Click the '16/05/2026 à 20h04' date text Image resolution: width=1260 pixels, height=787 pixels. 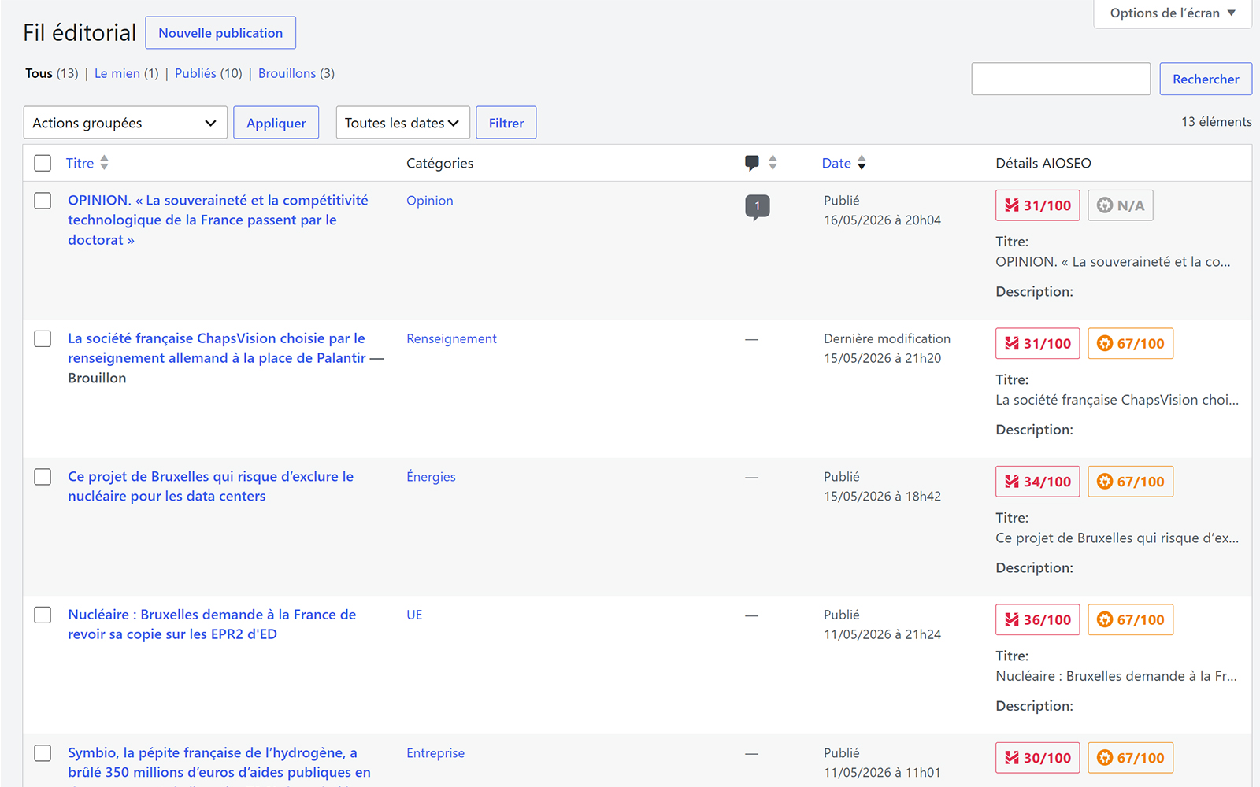[882, 220]
